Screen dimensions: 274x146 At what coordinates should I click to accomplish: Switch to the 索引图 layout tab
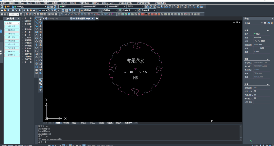point(66,123)
